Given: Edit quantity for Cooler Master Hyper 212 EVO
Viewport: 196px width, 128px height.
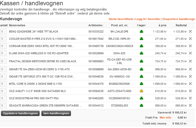Looking at the screenshot, I should (3, 39).
